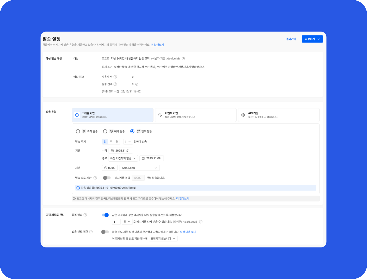
Task: Click help icon next to 발송 빈도 제한
Action: (x=91, y=232)
